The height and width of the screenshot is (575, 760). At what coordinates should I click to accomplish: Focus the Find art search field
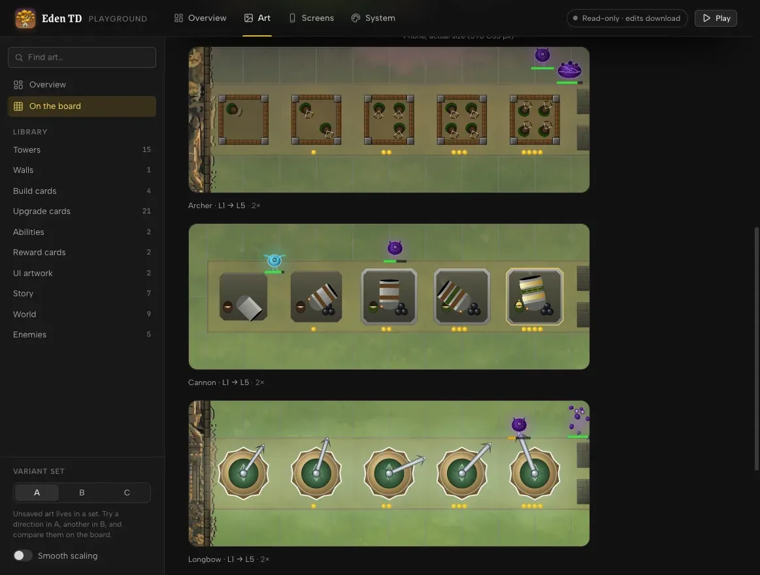coord(82,57)
